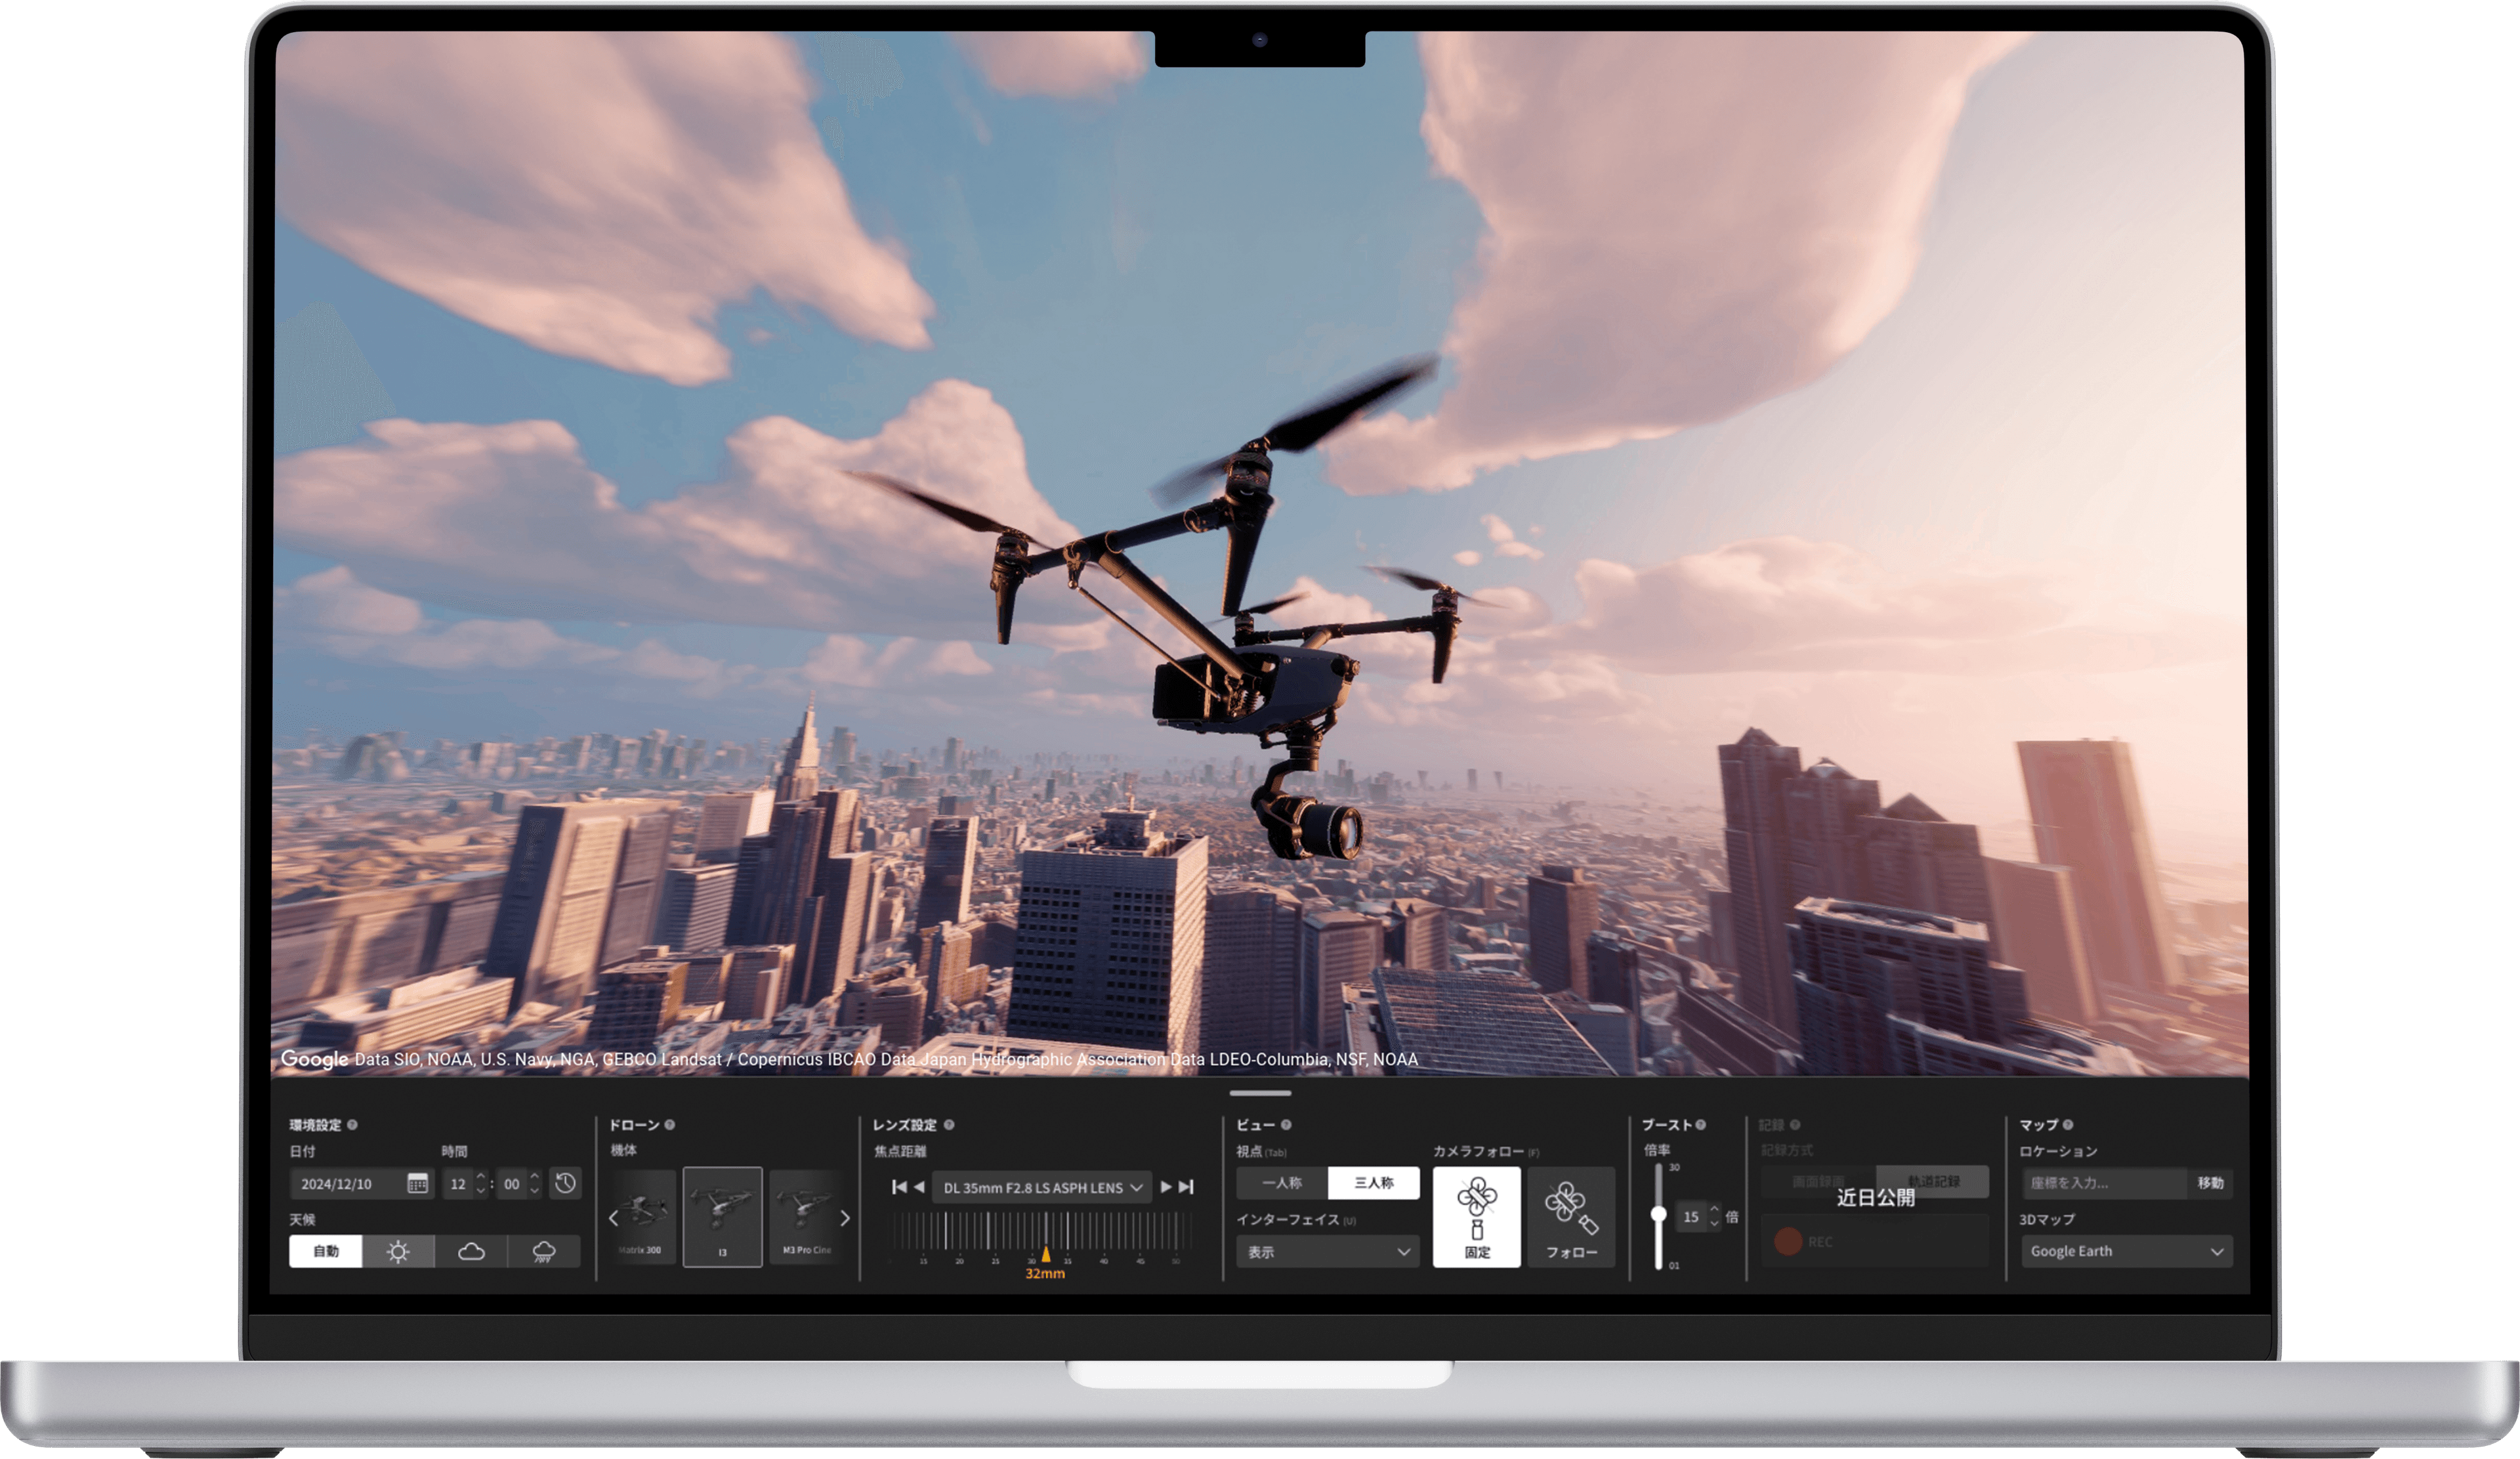Switch viewpoint to 一人称
This screenshot has height=1459, width=2520.
tap(1282, 1183)
